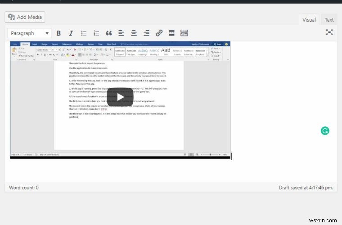
Task: Insert or edit a link
Action: coord(159,33)
